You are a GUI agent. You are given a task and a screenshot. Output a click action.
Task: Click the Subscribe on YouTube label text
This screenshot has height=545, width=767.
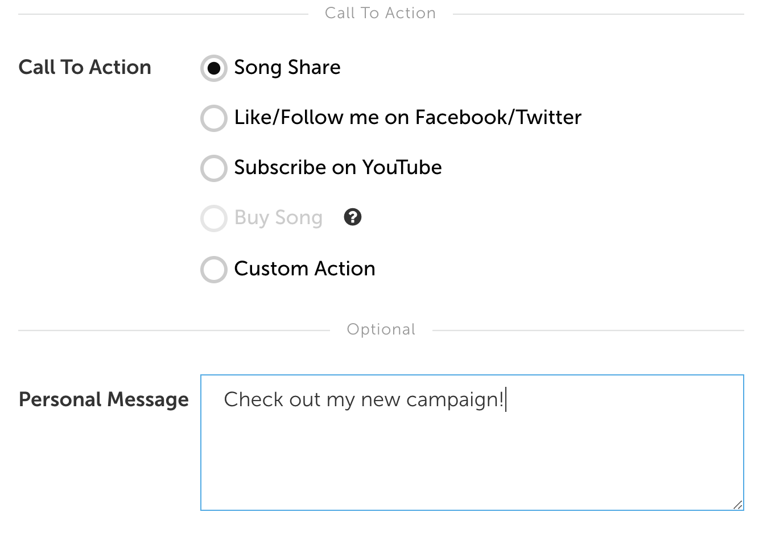[338, 167]
